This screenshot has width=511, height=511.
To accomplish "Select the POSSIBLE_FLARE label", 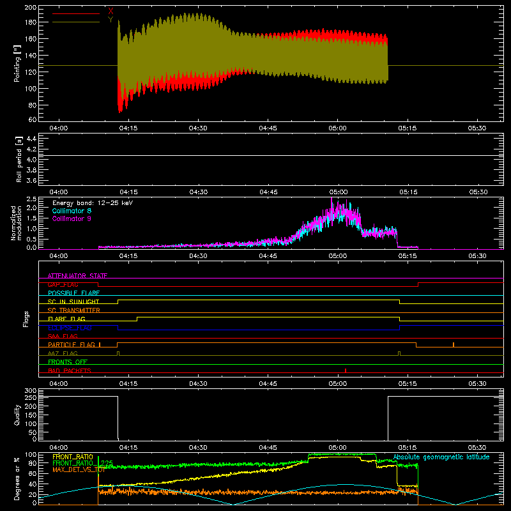I will 73,293.
